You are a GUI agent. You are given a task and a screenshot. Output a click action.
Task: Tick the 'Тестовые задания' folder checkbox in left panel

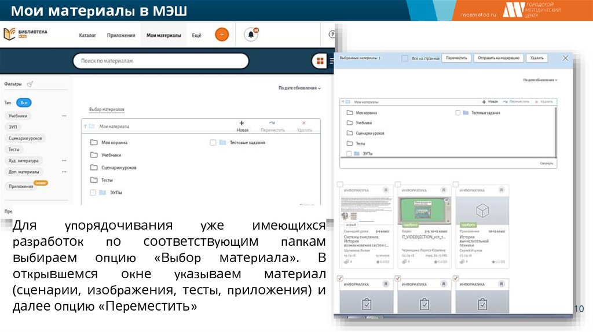213,142
